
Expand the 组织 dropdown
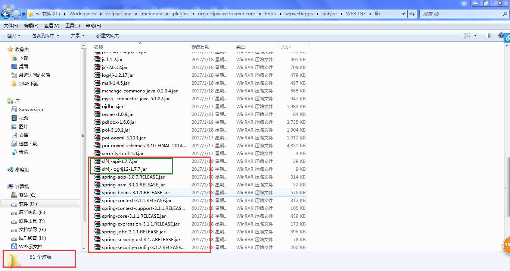(14, 35)
